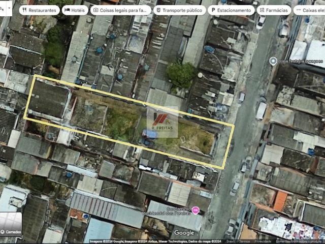Expand the dropdown arrow beside the search box
Viewport: 325px width, 244px height.
tap(9, 8)
